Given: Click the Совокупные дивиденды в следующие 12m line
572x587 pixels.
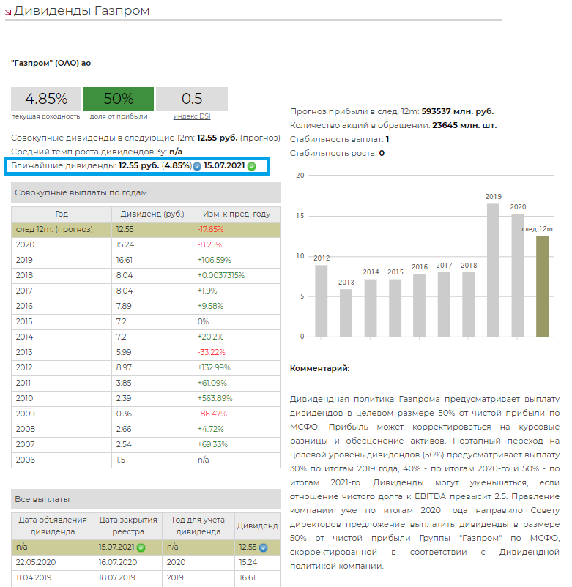Looking at the screenshot, I should (x=146, y=138).
